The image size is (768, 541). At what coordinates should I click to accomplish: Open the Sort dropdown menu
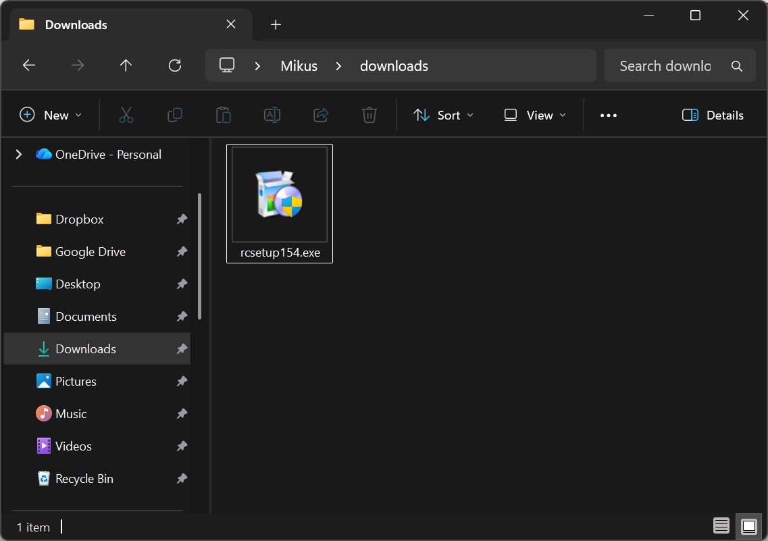443,115
